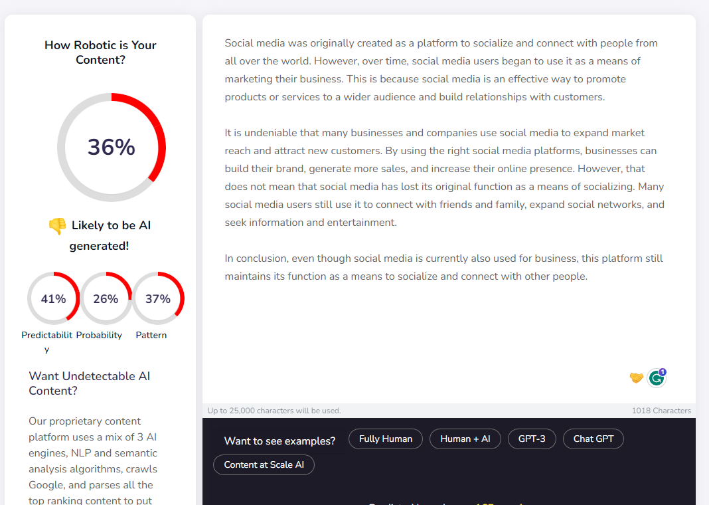Load the Human + AI example
709x505 pixels.
click(x=465, y=439)
